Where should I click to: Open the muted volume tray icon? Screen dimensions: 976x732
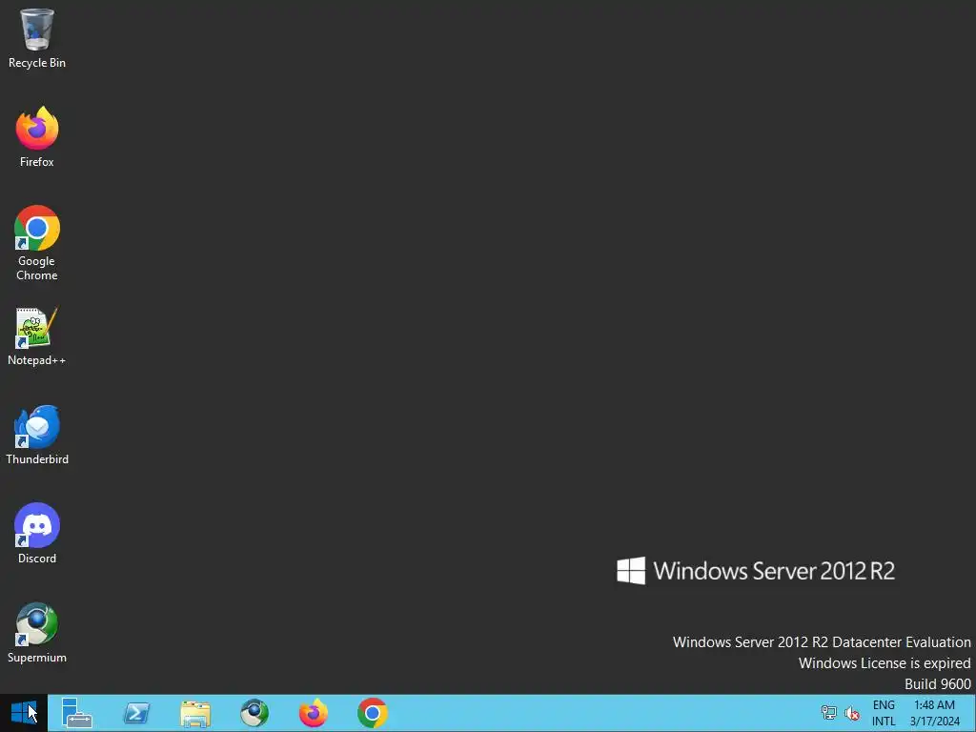pos(851,713)
